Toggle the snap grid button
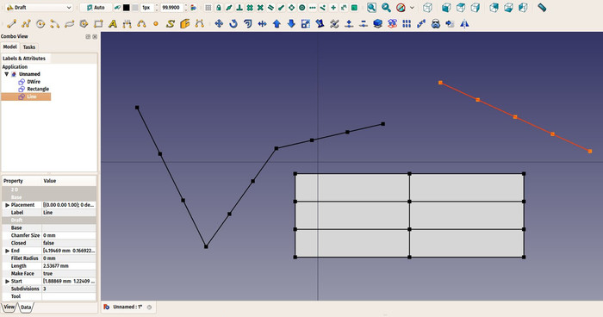The image size is (603, 317). click(x=208, y=7)
